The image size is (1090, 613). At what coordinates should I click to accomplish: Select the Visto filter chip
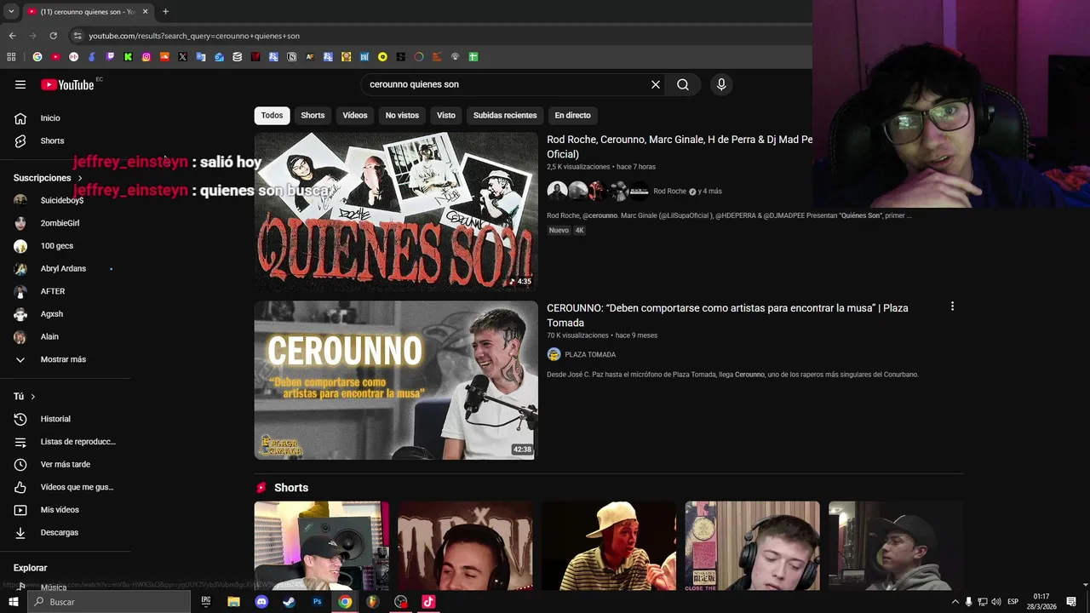(446, 115)
